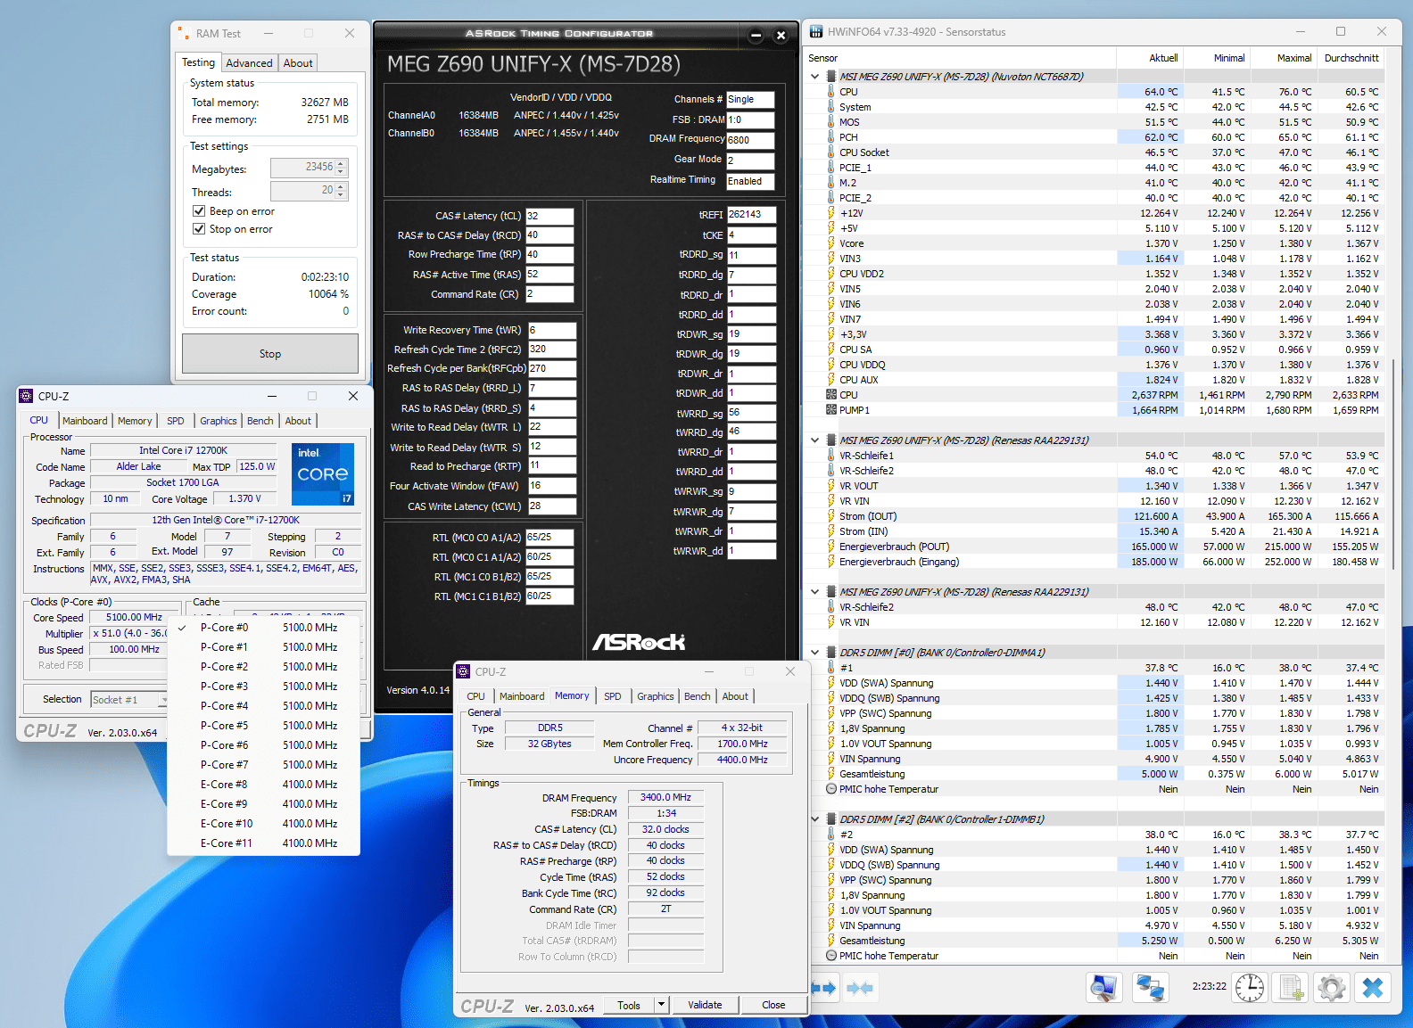
Task: Click HWiNFO expand columns arrows icon
Action: [x=824, y=988]
